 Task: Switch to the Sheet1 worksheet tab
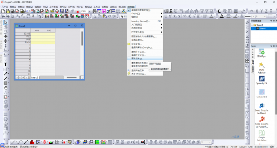(33, 77)
